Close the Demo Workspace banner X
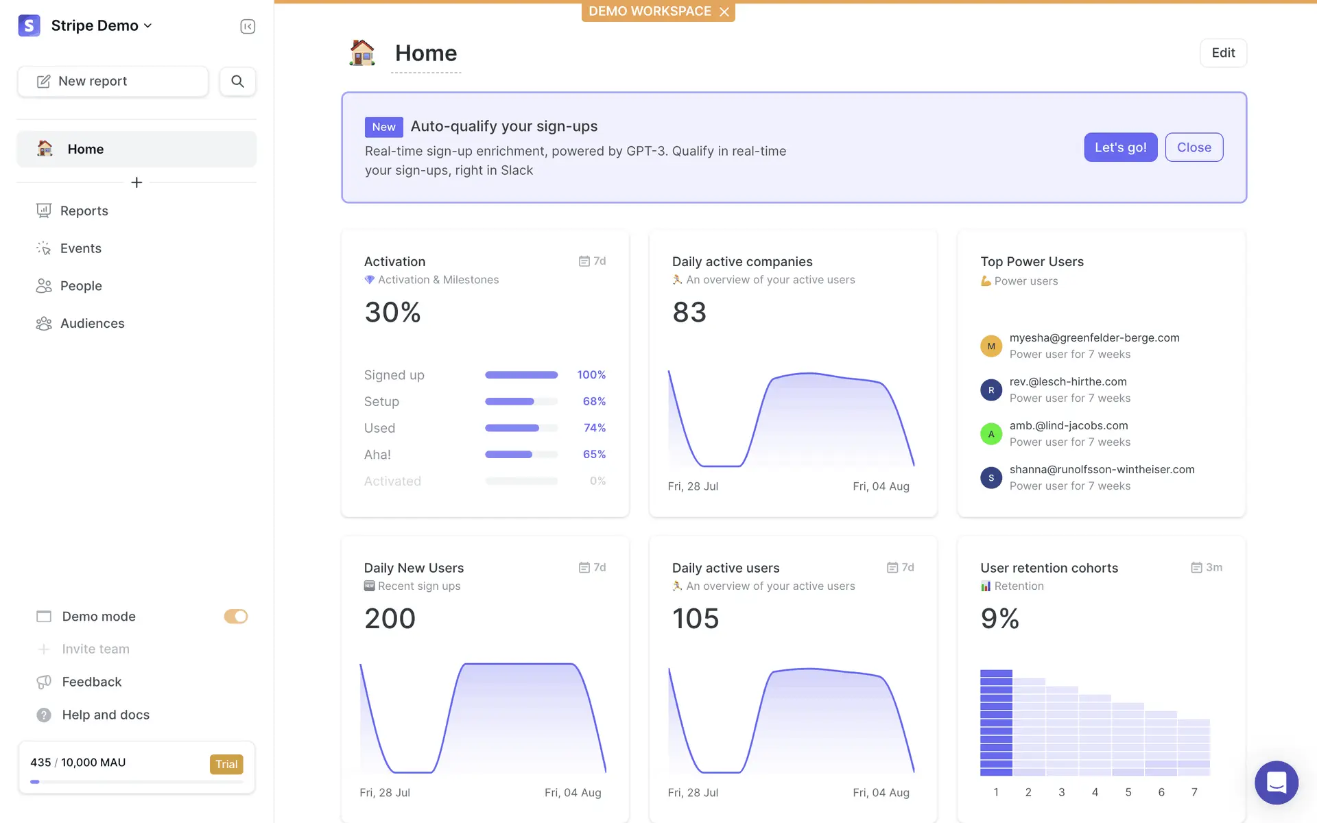 click(x=724, y=12)
